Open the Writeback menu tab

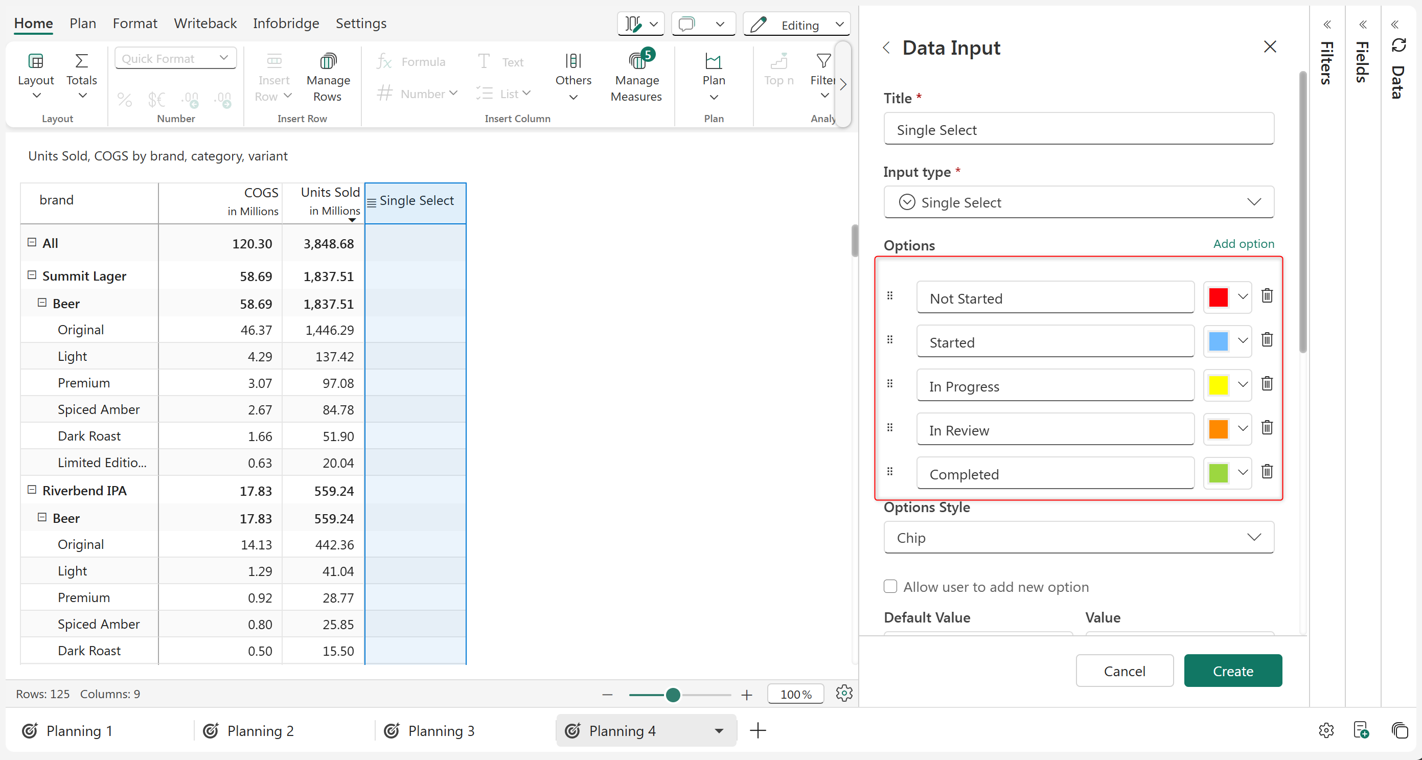[205, 23]
